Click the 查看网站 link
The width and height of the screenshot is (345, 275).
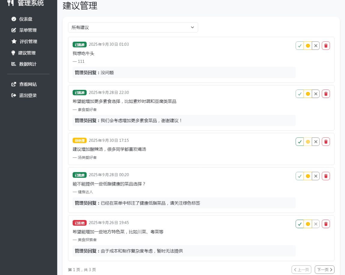[28, 84]
